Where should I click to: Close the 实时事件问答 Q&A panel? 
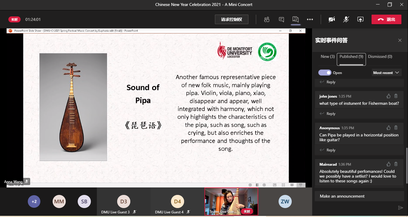click(x=400, y=40)
